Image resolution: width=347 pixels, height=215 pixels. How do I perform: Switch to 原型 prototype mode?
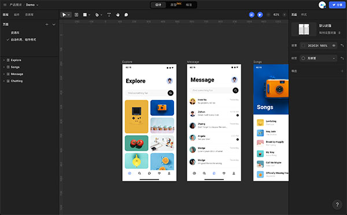tap(173, 5)
